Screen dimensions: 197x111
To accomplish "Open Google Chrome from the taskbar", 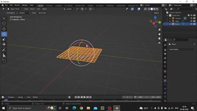I will click(81, 108).
